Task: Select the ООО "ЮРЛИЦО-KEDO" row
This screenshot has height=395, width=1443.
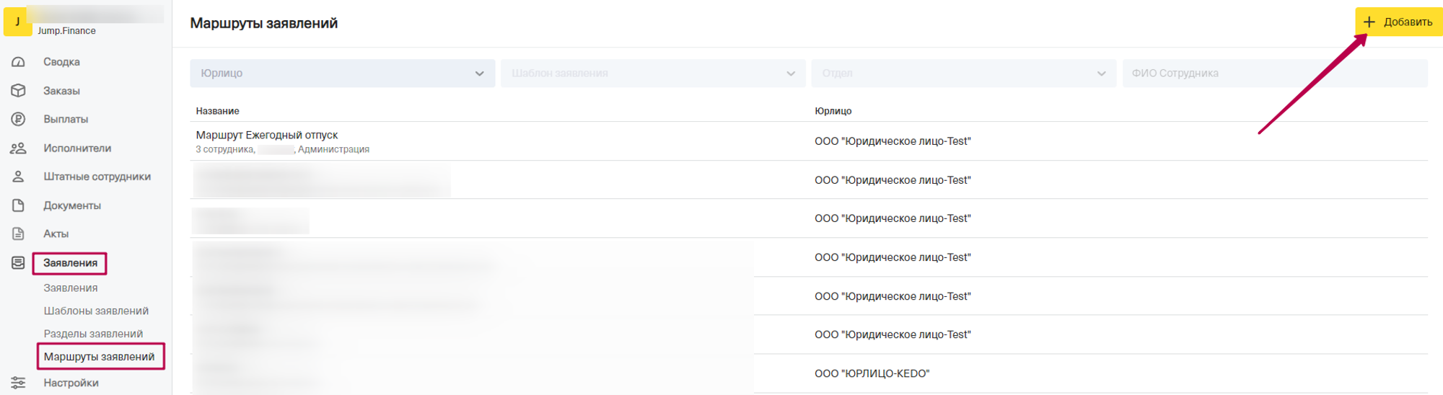Action: pyautogui.click(x=872, y=373)
